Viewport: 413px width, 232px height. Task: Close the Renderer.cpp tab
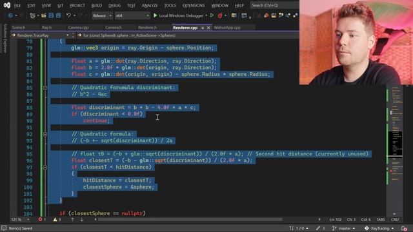tap(208, 28)
